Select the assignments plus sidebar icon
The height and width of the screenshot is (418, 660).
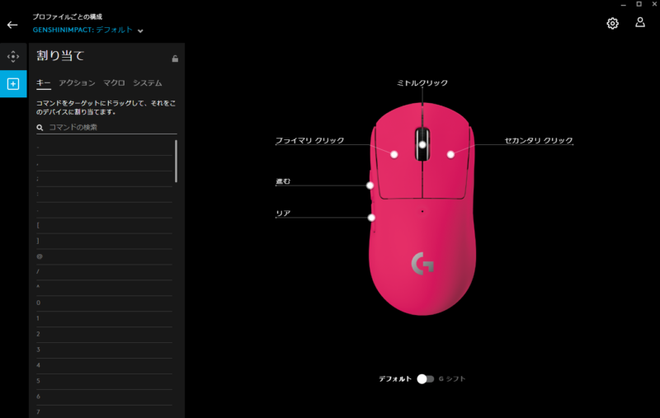tap(13, 84)
